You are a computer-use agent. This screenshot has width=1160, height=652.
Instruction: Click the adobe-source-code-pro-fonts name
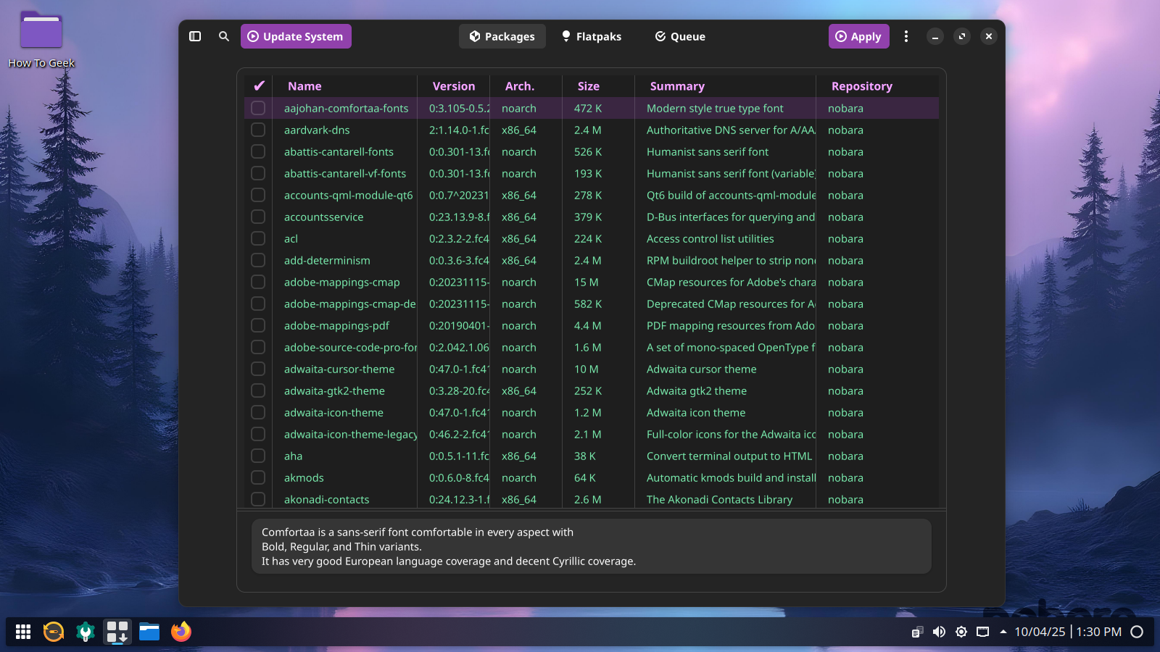click(x=351, y=347)
